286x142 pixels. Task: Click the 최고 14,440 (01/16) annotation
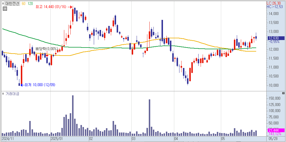[51, 7]
